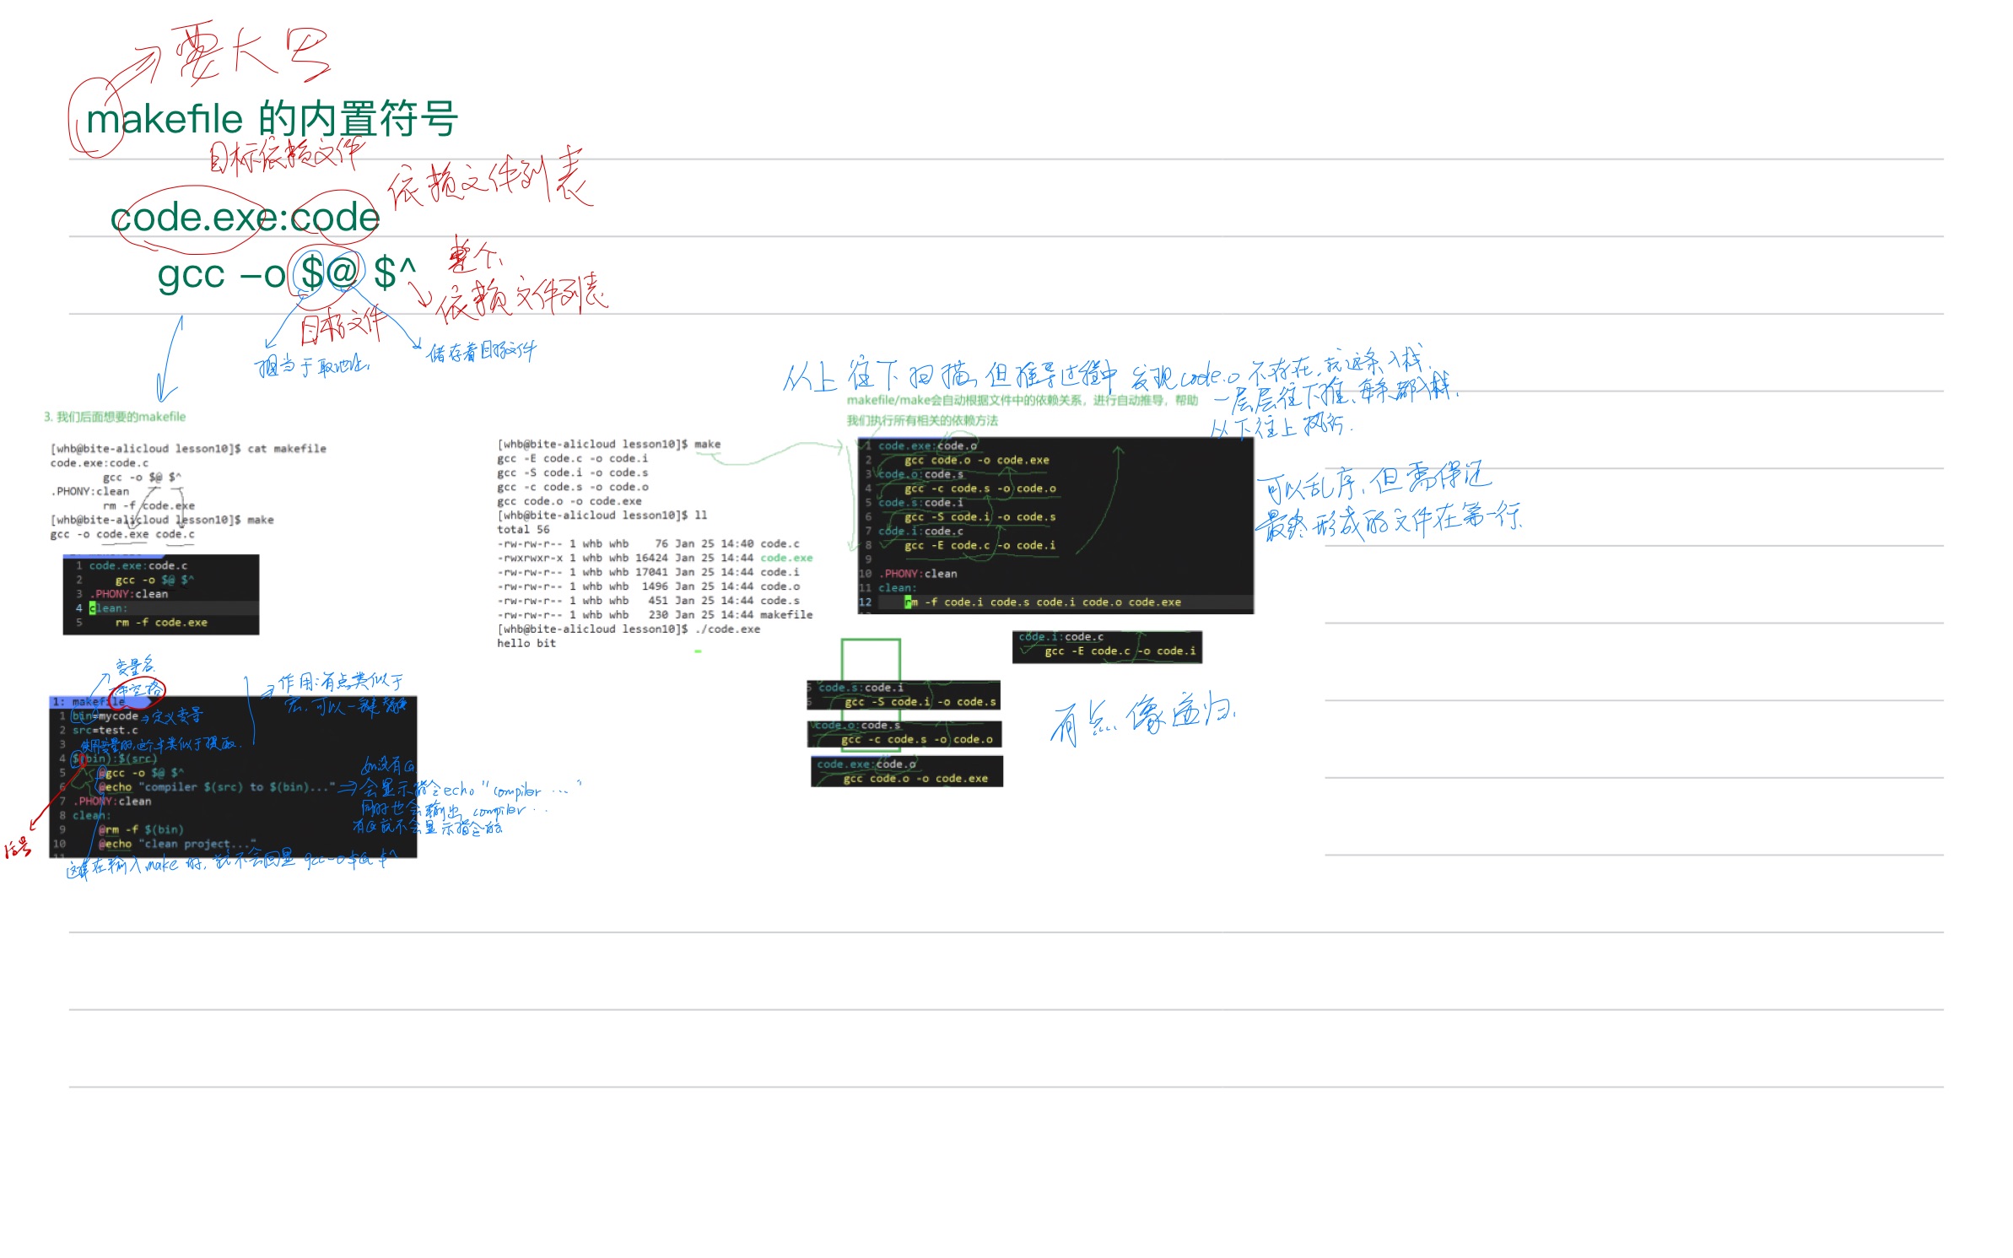Image resolution: width=2013 pixels, height=1258 pixels.
Task: Click the 'gcc -o $@ $^' typed line
Action: (286, 274)
